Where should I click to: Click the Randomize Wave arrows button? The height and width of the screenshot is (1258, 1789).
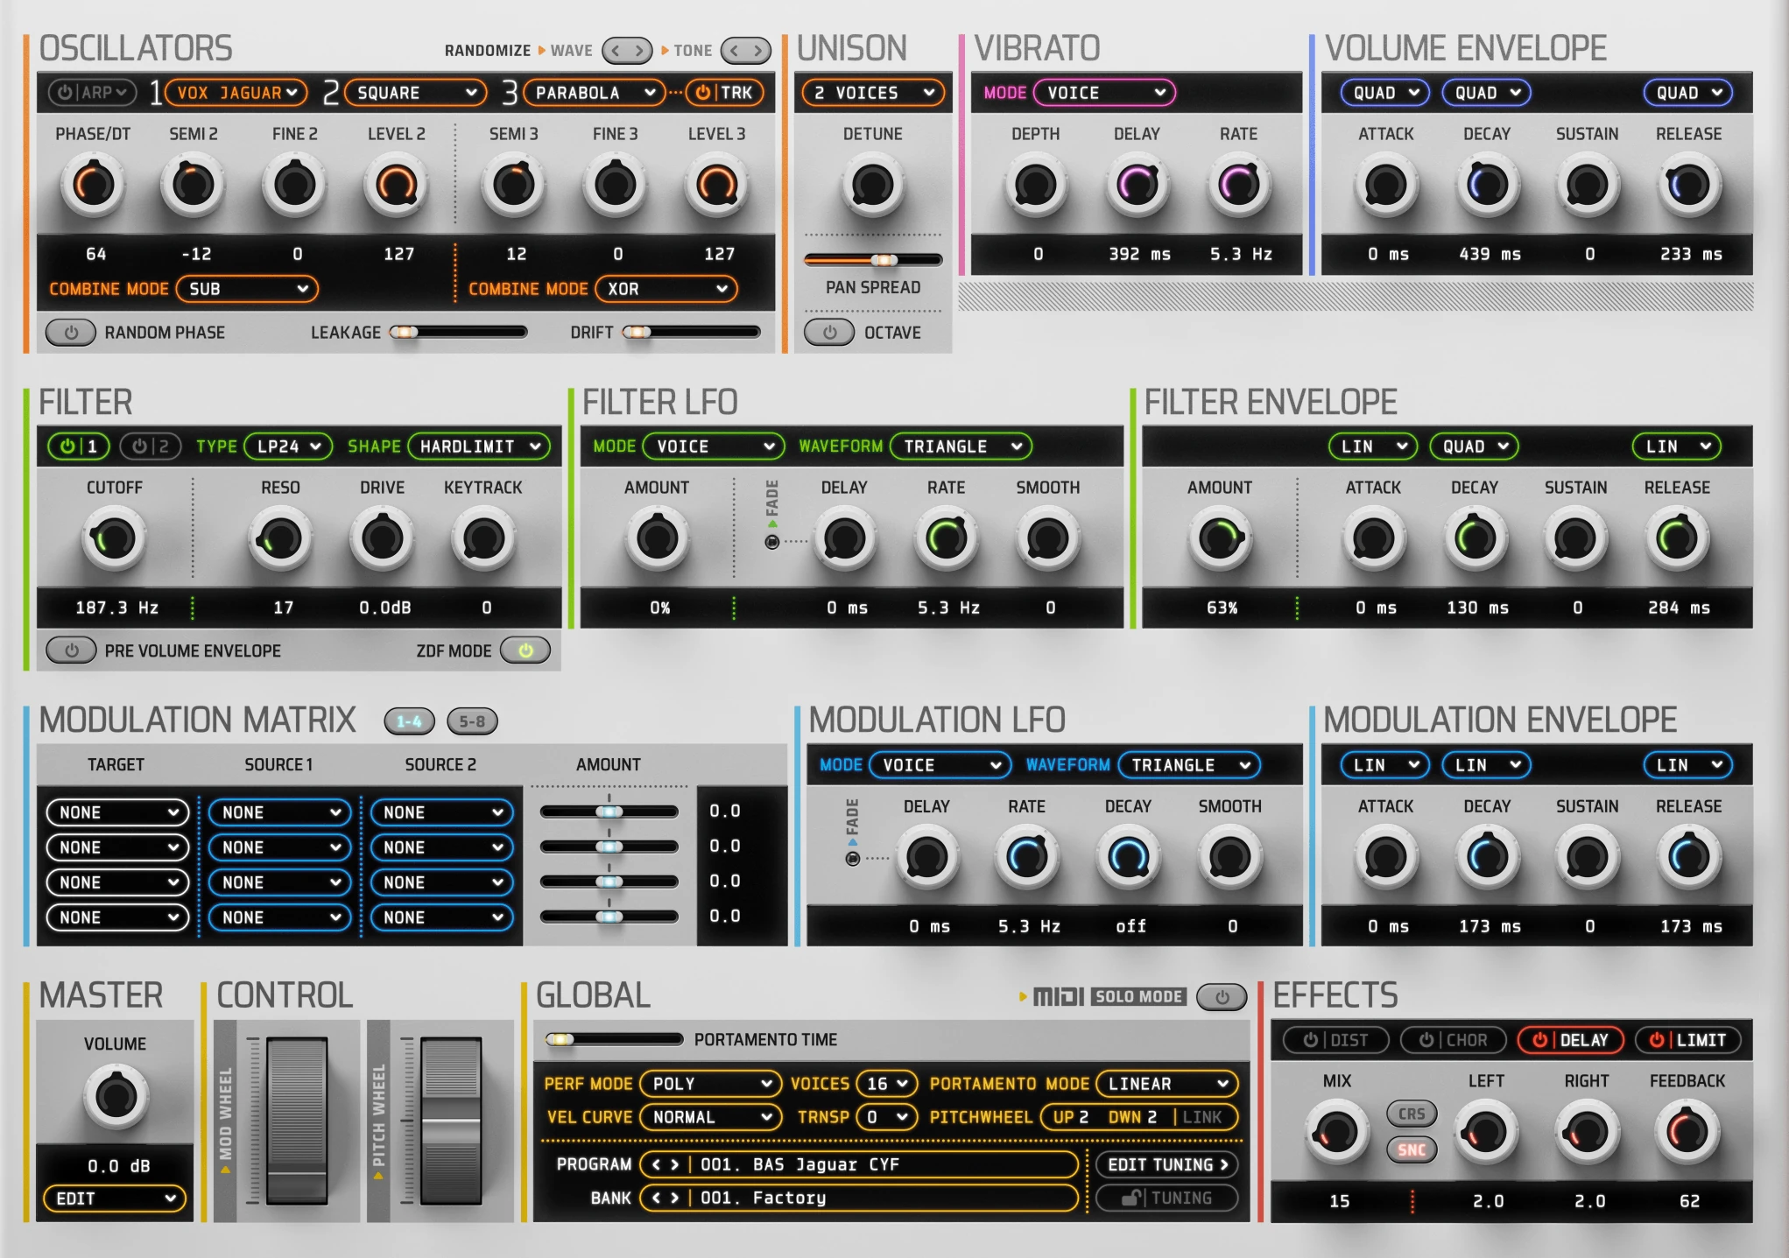click(x=627, y=51)
